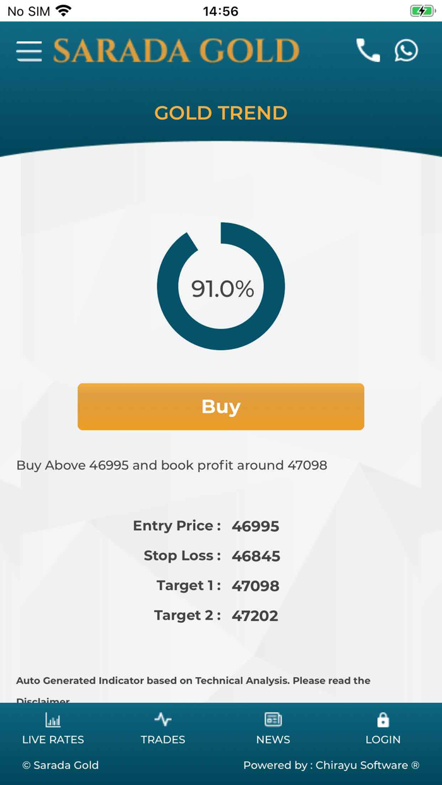Tap the phone call icon
Image resolution: width=442 pixels, height=785 pixels.
click(x=368, y=50)
